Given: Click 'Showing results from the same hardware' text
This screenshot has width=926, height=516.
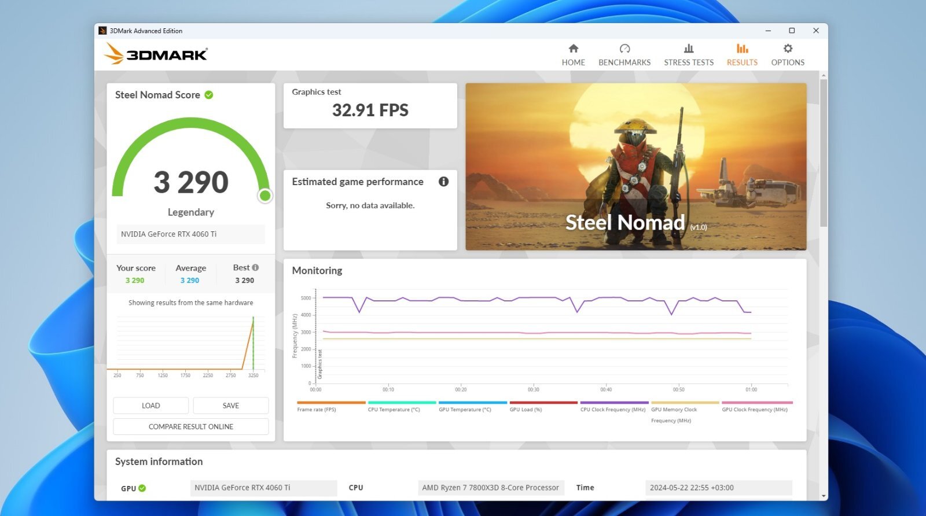Looking at the screenshot, I should (191, 303).
